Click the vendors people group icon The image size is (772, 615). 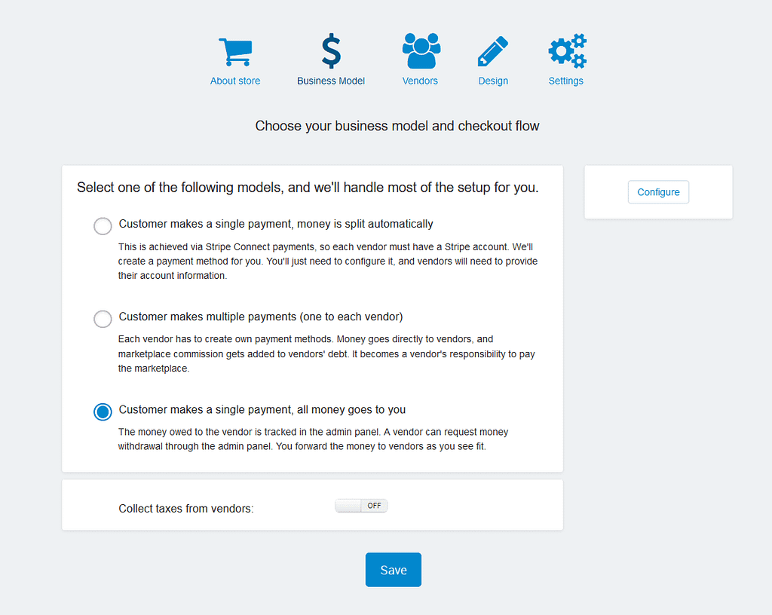coord(421,51)
